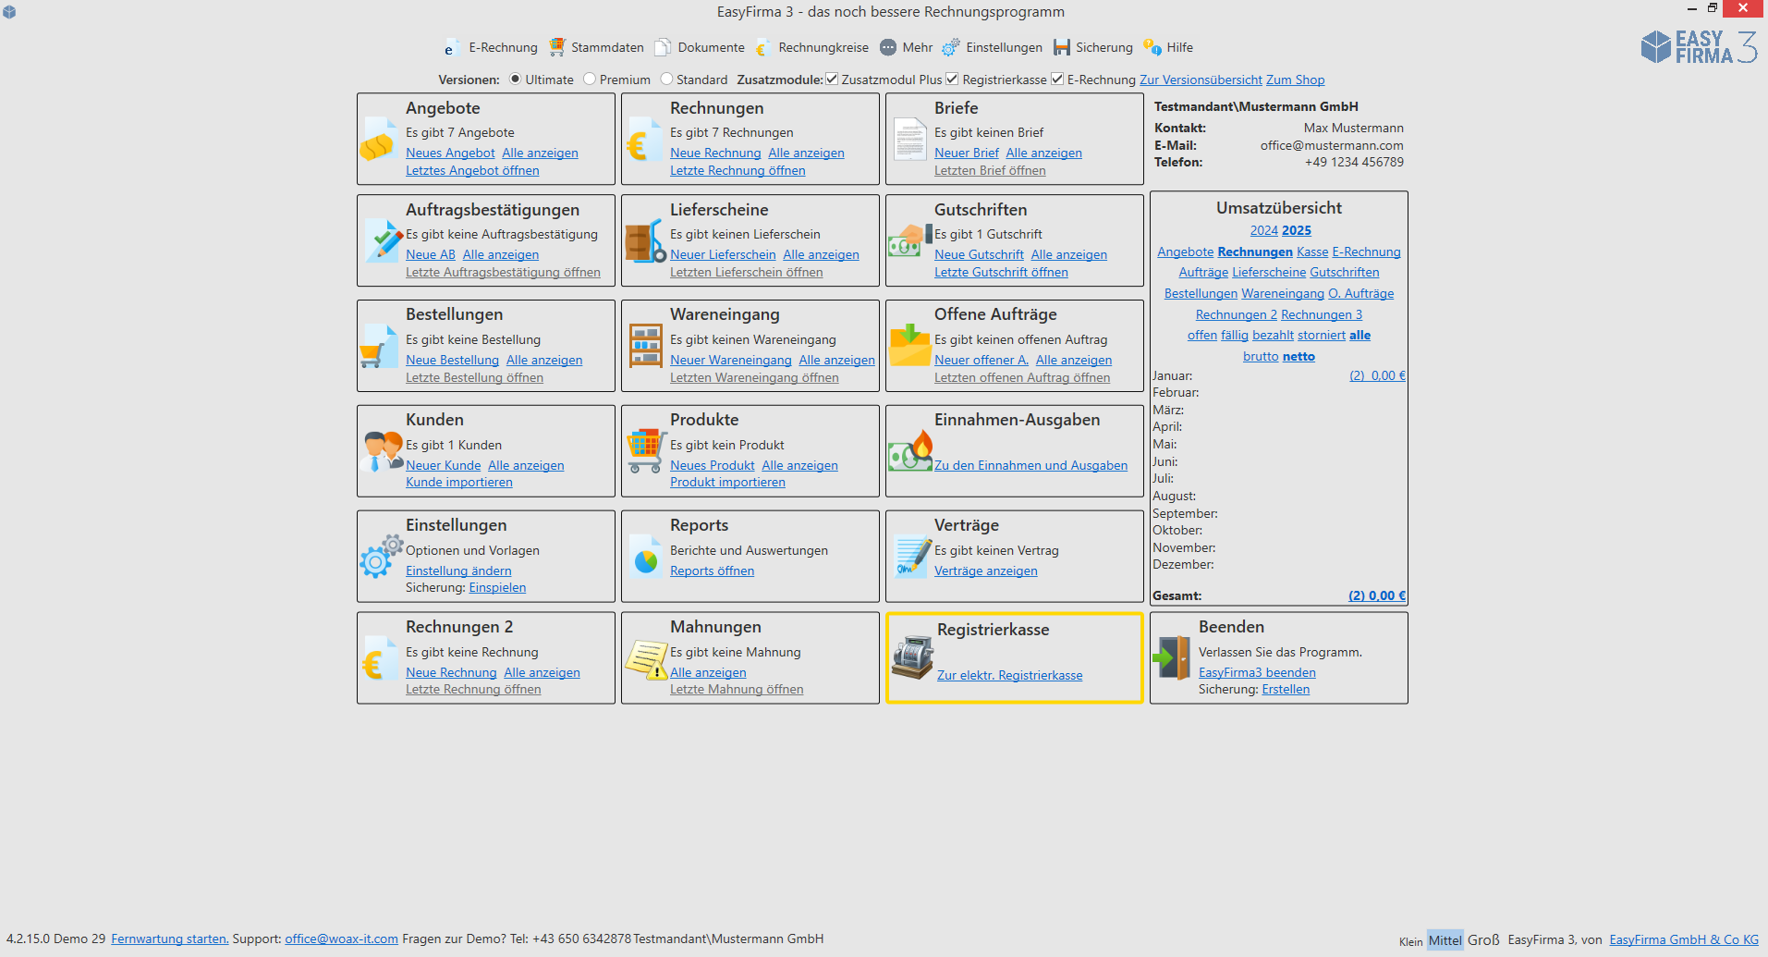Set interface size to Groß

(1483, 939)
